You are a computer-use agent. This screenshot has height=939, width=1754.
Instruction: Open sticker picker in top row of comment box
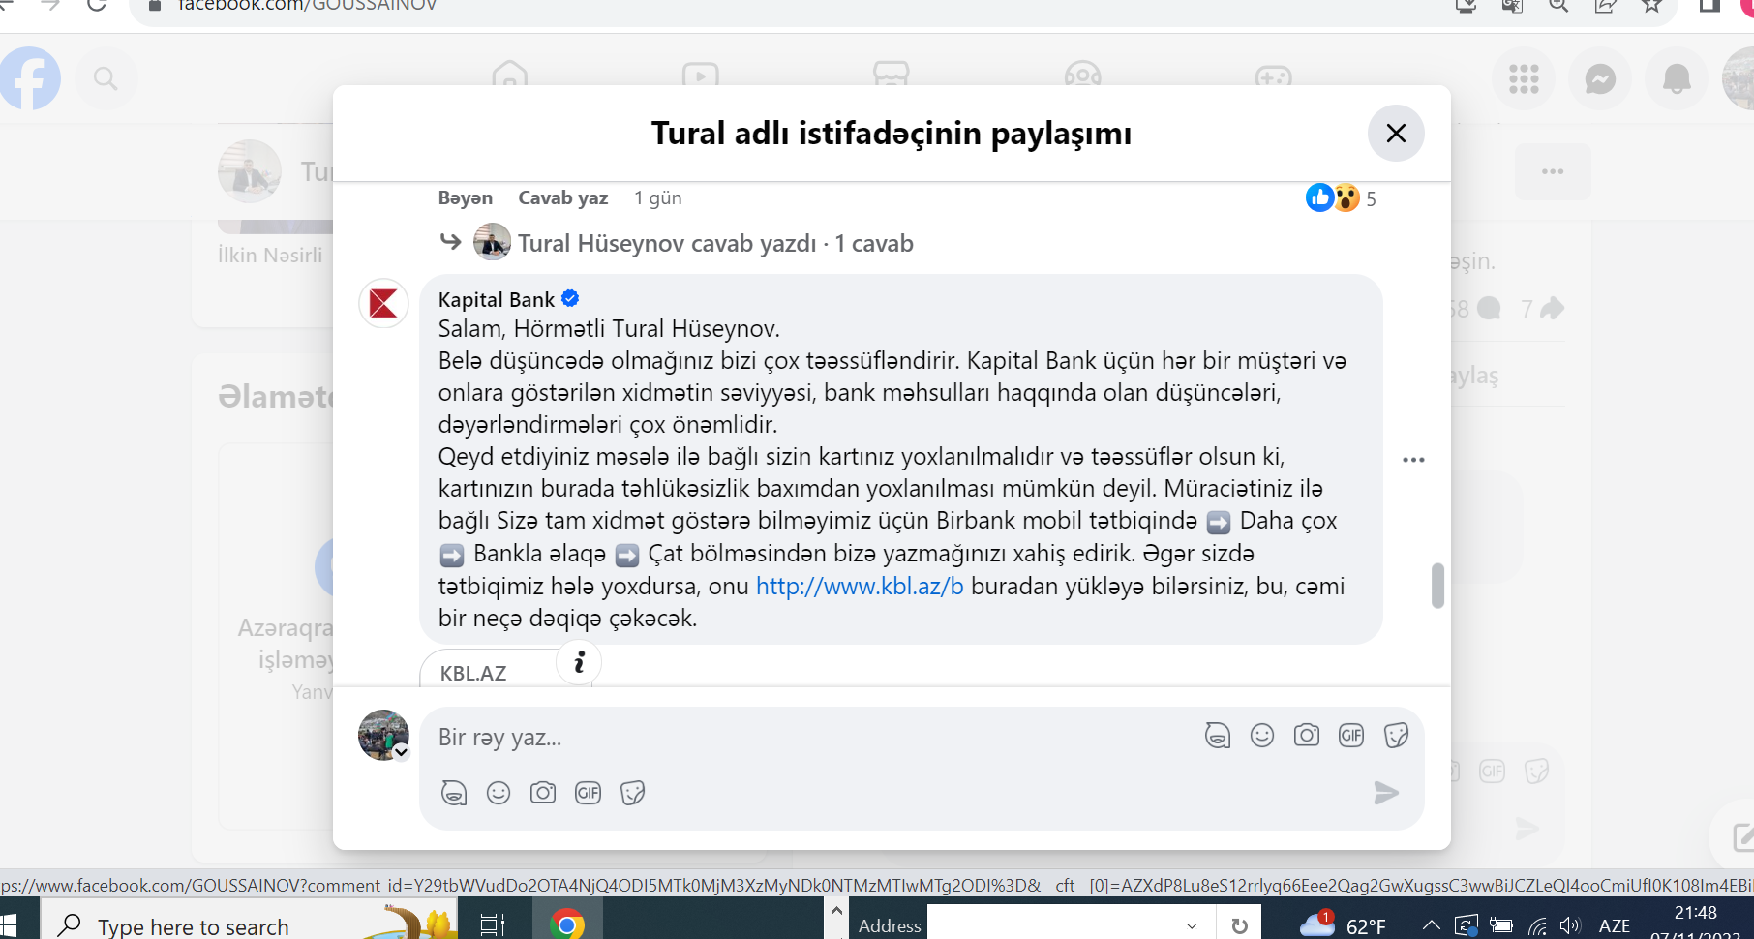point(1396,736)
